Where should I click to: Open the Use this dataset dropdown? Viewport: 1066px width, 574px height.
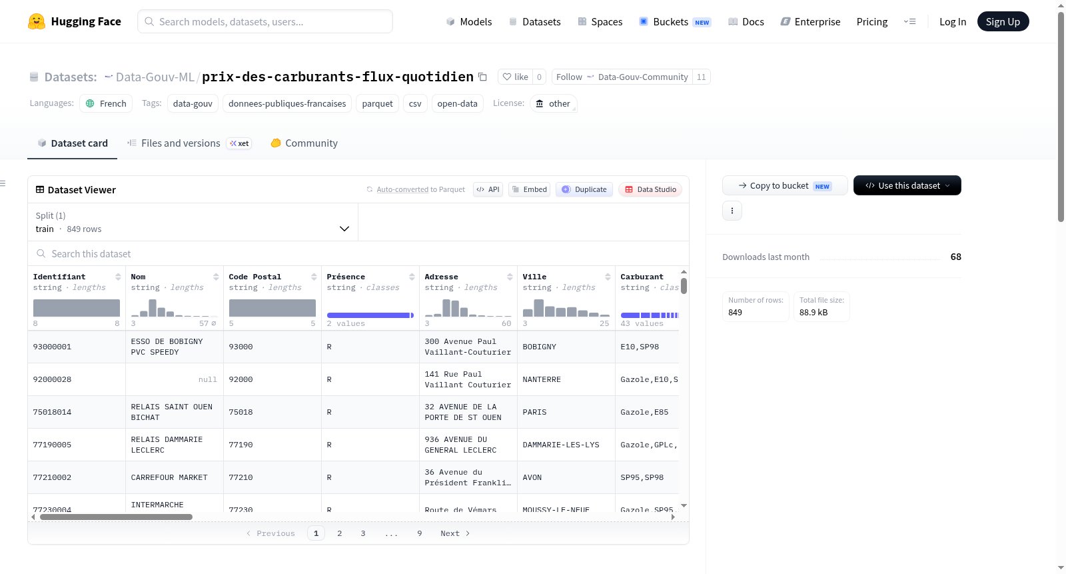pyautogui.click(x=907, y=185)
